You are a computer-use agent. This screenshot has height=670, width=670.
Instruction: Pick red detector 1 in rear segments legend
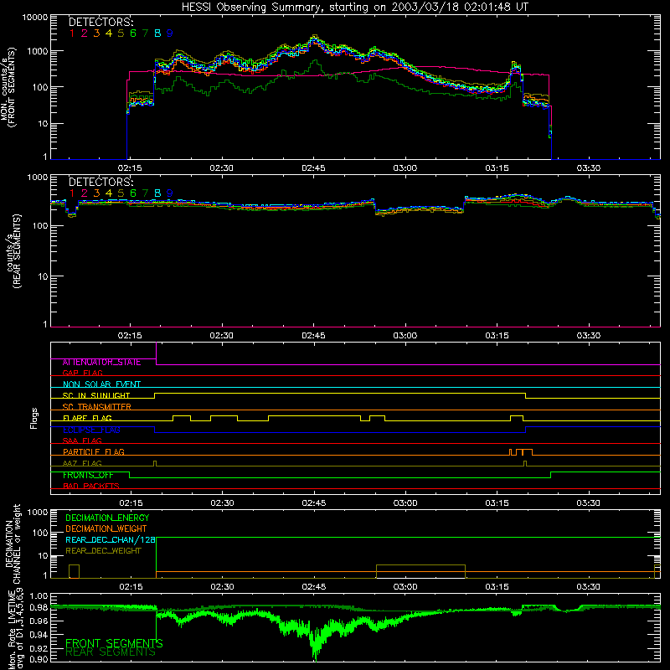tap(72, 193)
